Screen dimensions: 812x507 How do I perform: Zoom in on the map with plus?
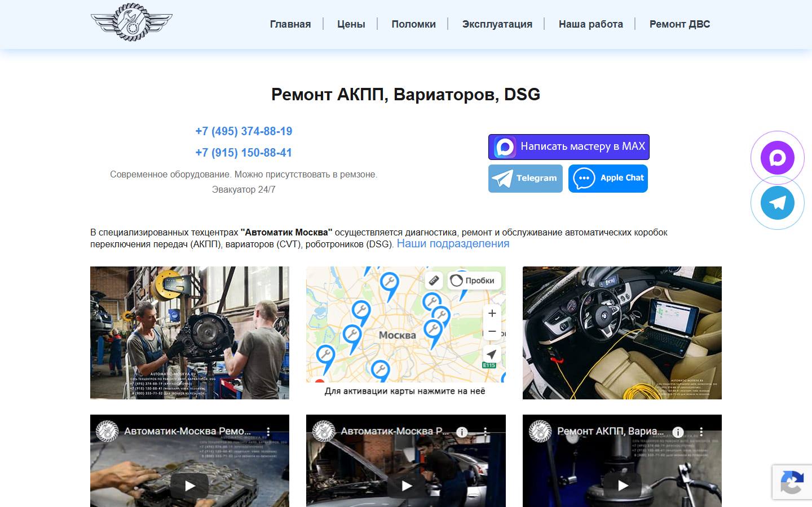(492, 313)
